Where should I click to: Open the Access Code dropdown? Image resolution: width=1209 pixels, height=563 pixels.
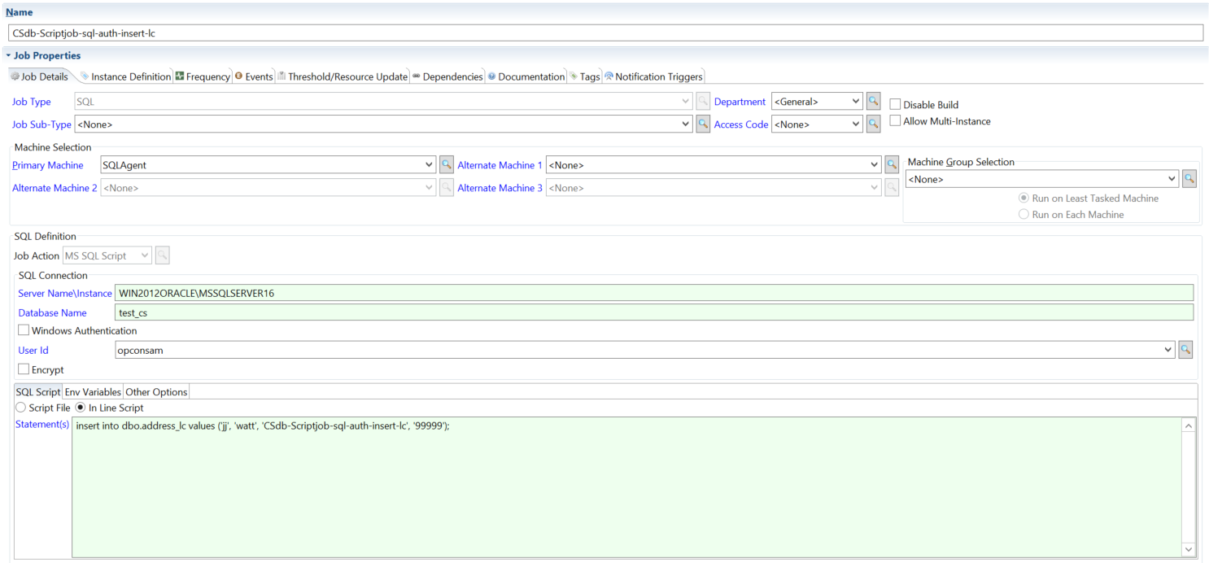856,124
